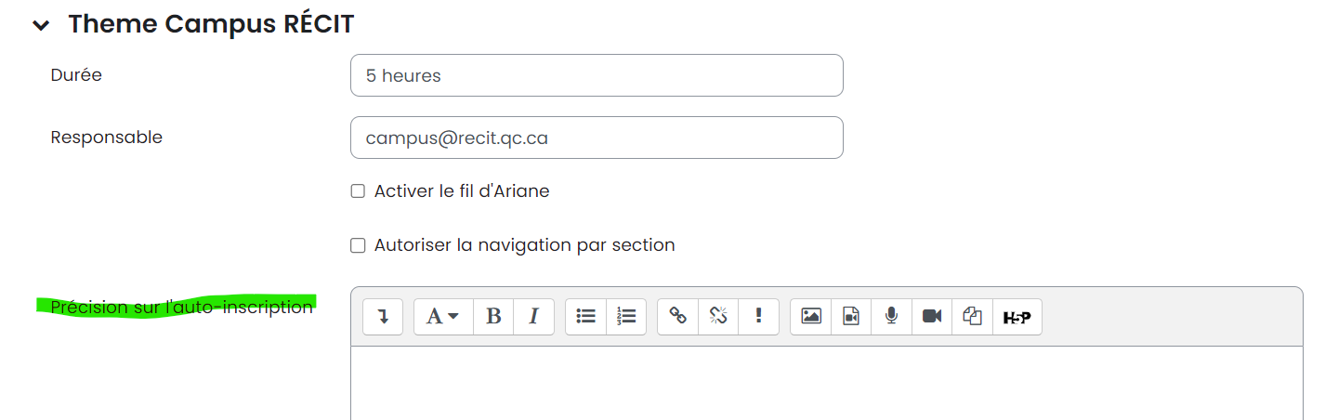Expand more toolbar buttons with arrow
This screenshot has width=1325, height=420.
pyautogui.click(x=383, y=317)
